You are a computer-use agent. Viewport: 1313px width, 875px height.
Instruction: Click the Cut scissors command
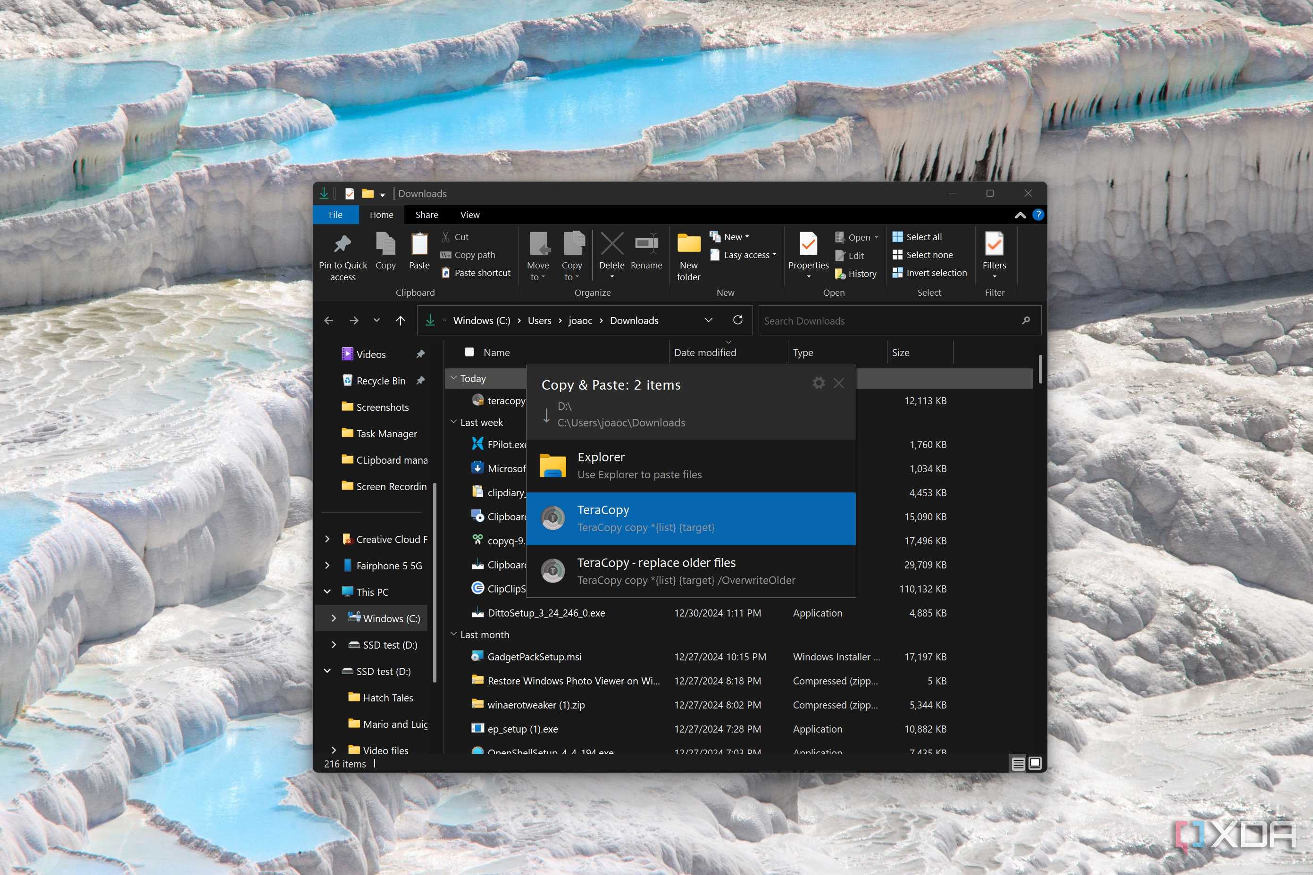coord(455,237)
